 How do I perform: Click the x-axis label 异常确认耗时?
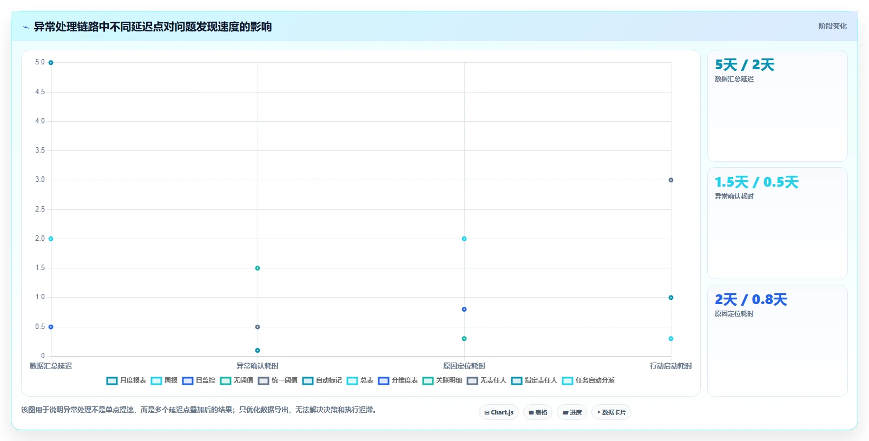pos(258,366)
